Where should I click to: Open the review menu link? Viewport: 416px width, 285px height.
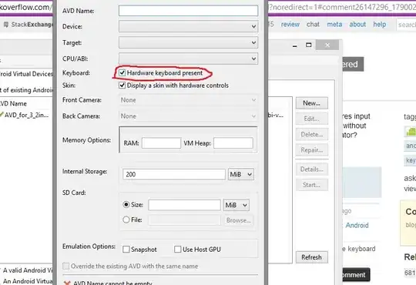click(290, 25)
